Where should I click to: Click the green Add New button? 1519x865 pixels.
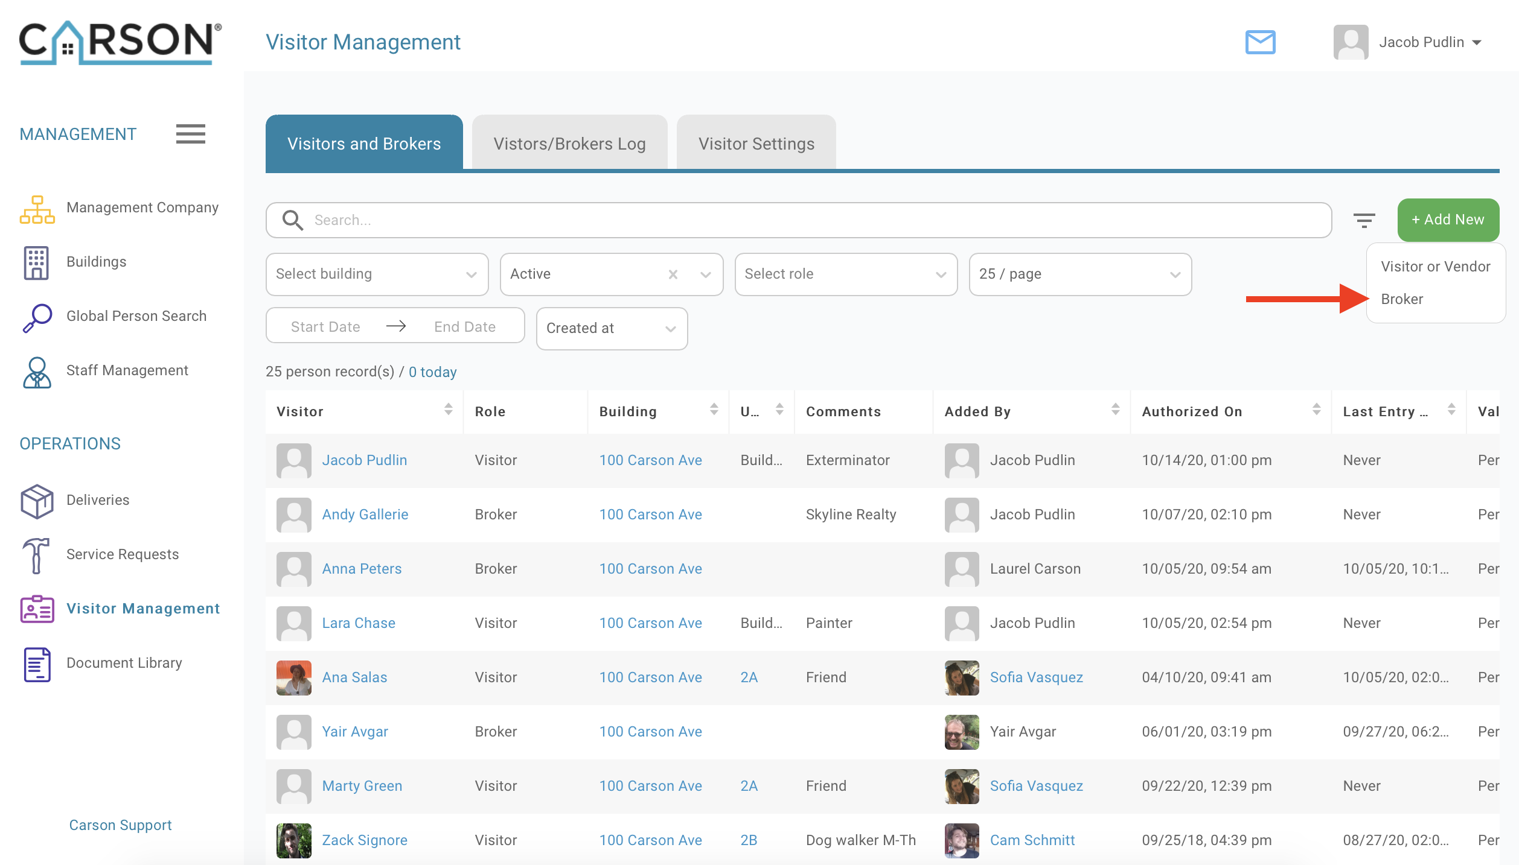[1448, 220]
